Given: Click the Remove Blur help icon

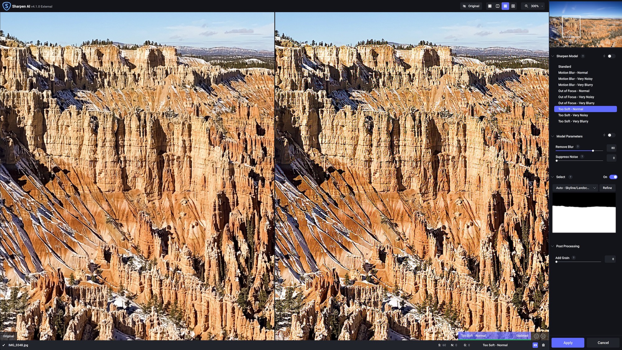Looking at the screenshot, I should 578,147.
